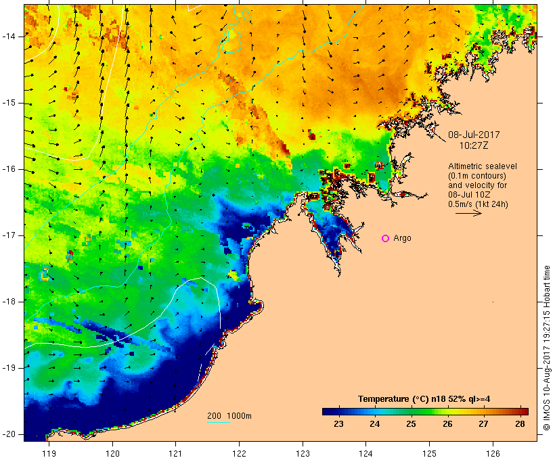Screen dimensions: 555x460
Task: Click the '126' longitude axis label
Action: point(493,453)
